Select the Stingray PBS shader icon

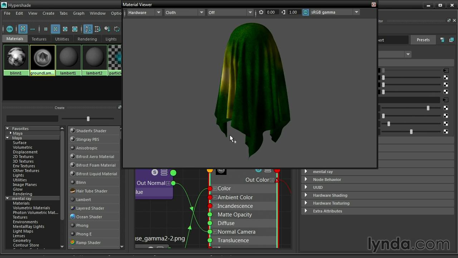pos(73,139)
